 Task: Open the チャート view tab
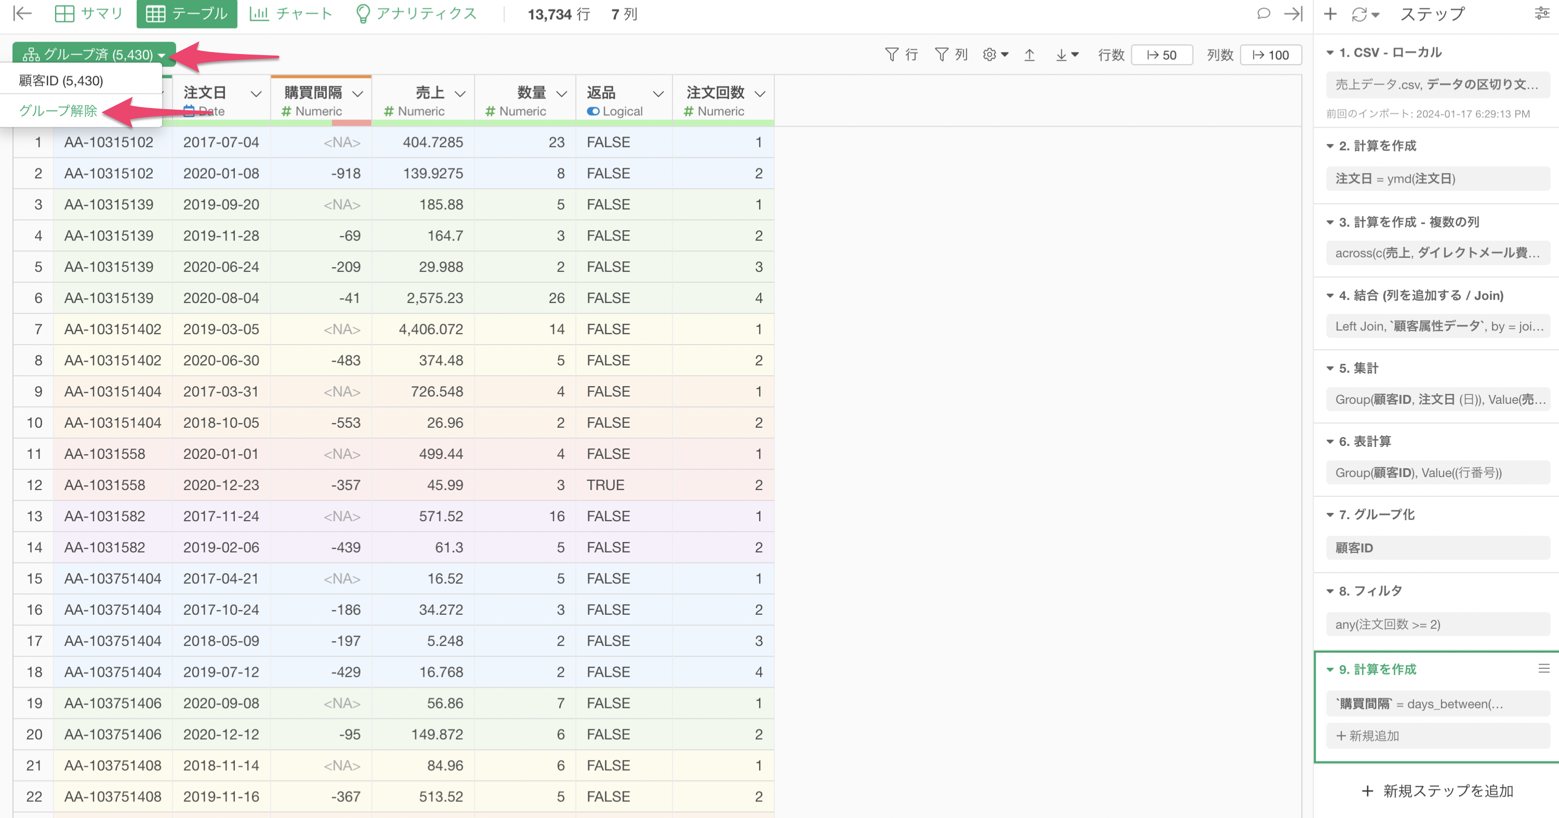click(x=291, y=14)
